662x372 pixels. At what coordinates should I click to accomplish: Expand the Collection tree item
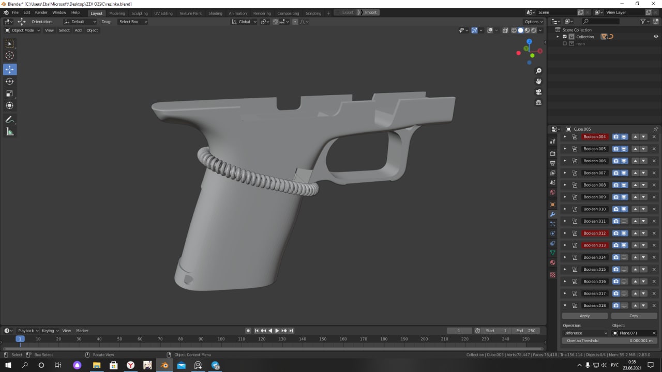click(x=558, y=37)
